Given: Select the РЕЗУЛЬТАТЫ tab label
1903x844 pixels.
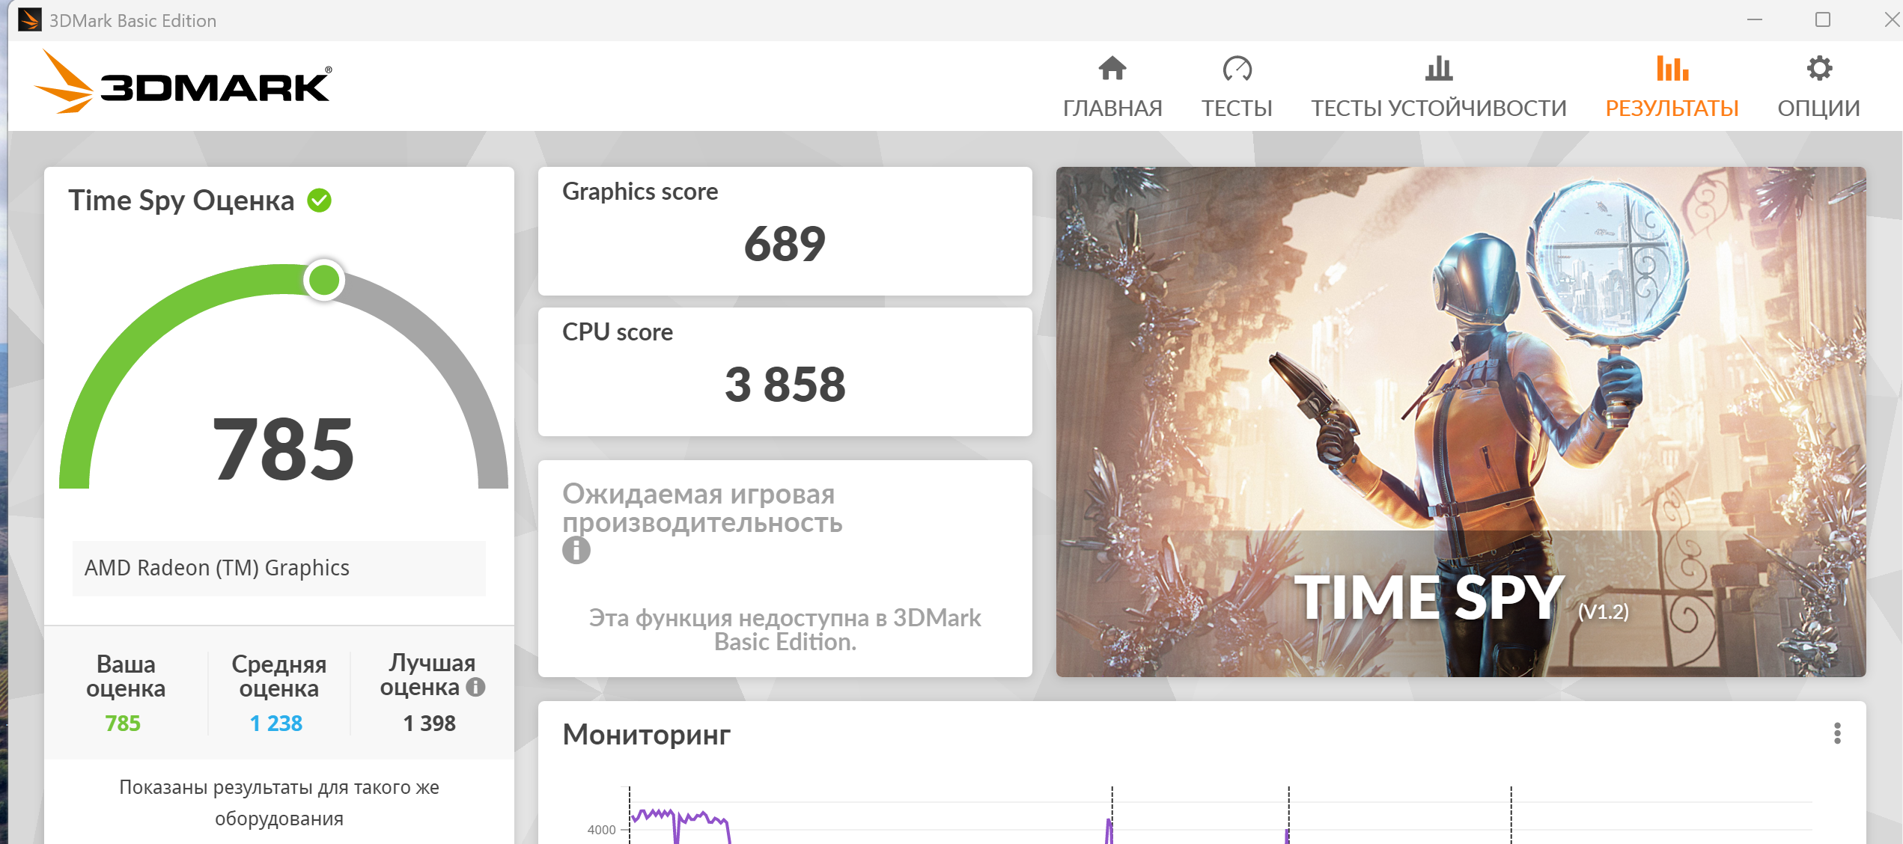Looking at the screenshot, I should tap(1672, 108).
